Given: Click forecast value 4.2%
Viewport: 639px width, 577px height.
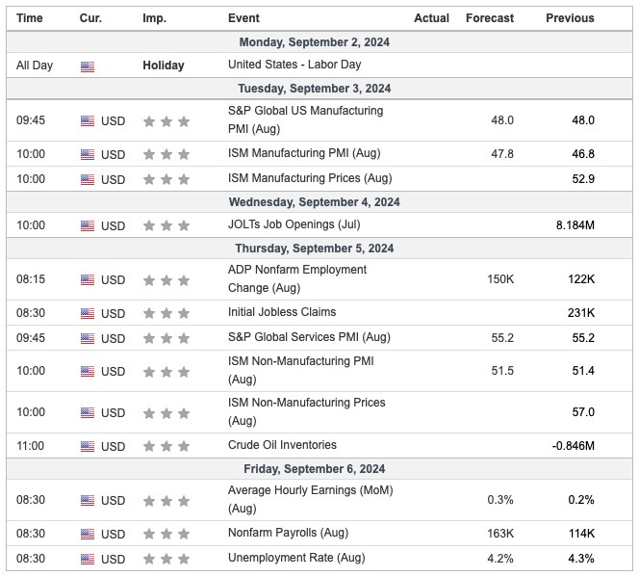Looking at the screenshot, I should click(500, 559).
